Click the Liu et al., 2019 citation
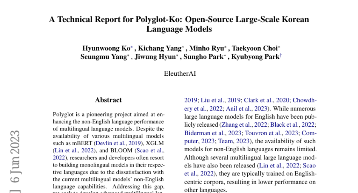Screen dimensions: 358x193 point(217,100)
